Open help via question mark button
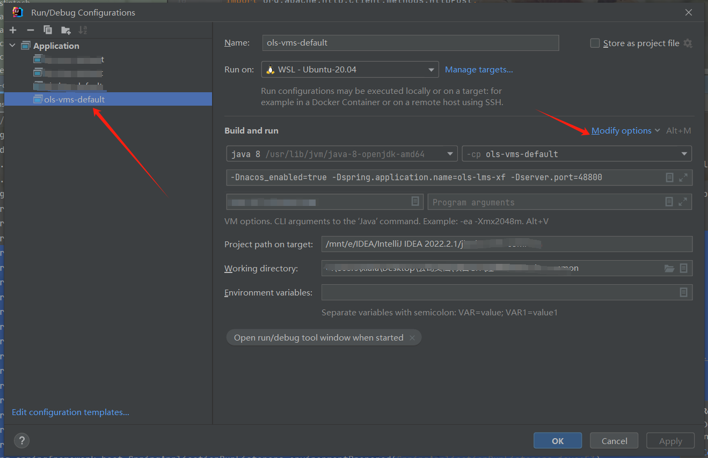The height and width of the screenshot is (458, 708). [x=21, y=441]
